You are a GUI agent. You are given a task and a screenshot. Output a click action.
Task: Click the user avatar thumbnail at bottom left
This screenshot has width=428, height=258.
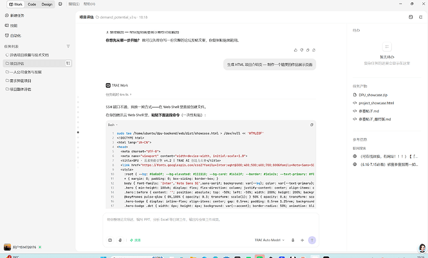coord(7,247)
